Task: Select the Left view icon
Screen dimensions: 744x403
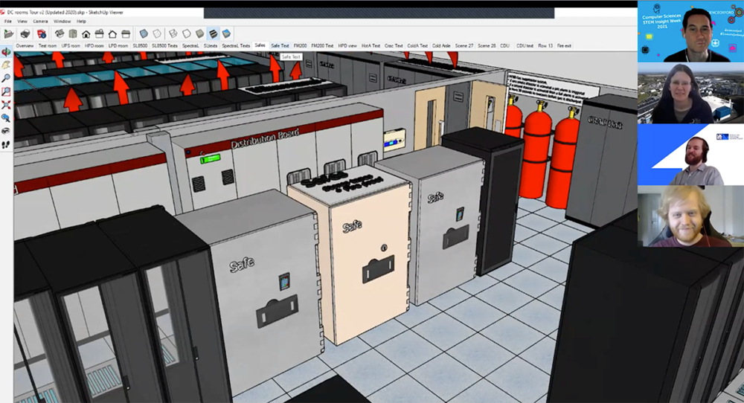Action: 126,33
